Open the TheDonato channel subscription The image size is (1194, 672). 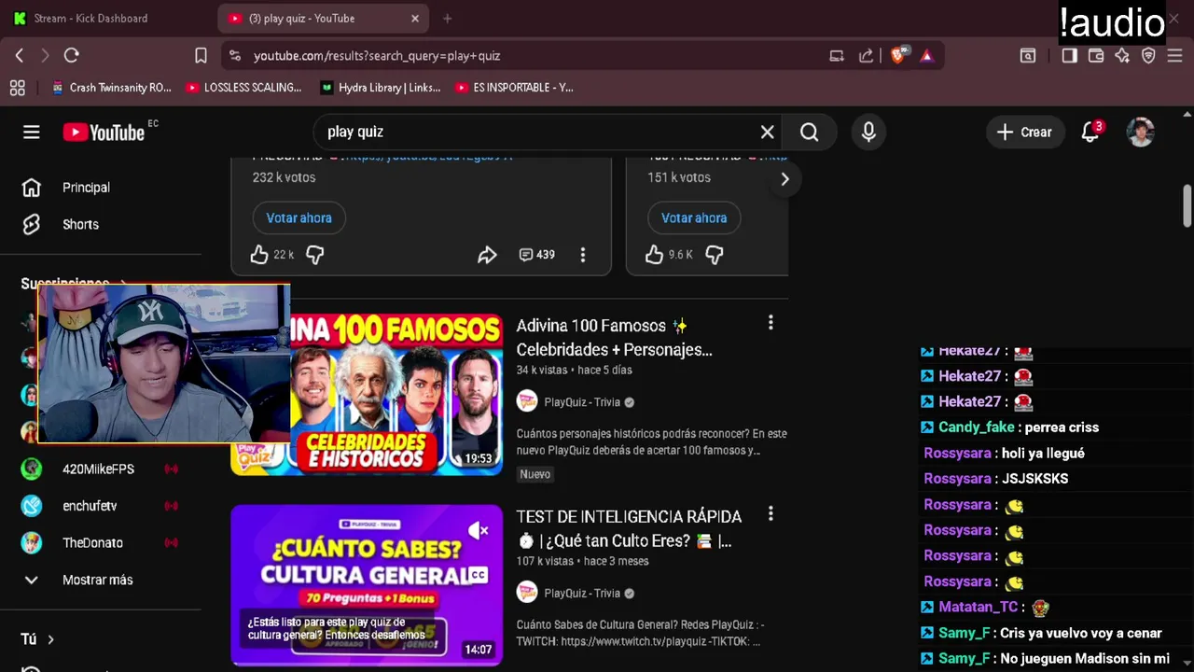pyautogui.click(x=92, y=543)
